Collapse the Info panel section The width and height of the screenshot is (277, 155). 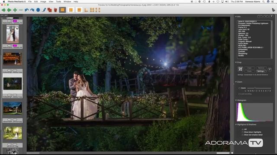pyautogui.click(x=236, y=16)
